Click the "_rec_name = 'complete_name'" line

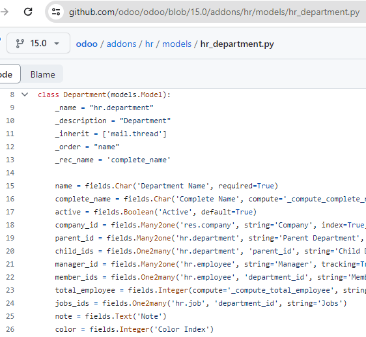(x=113, y=160)
